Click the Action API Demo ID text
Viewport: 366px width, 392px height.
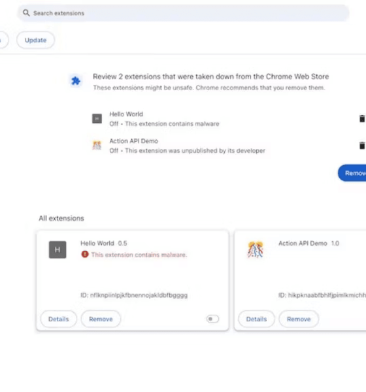322,295
